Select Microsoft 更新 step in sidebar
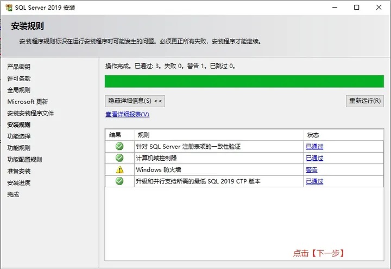Viewport: 391px width, 269px height. [28, 101]
